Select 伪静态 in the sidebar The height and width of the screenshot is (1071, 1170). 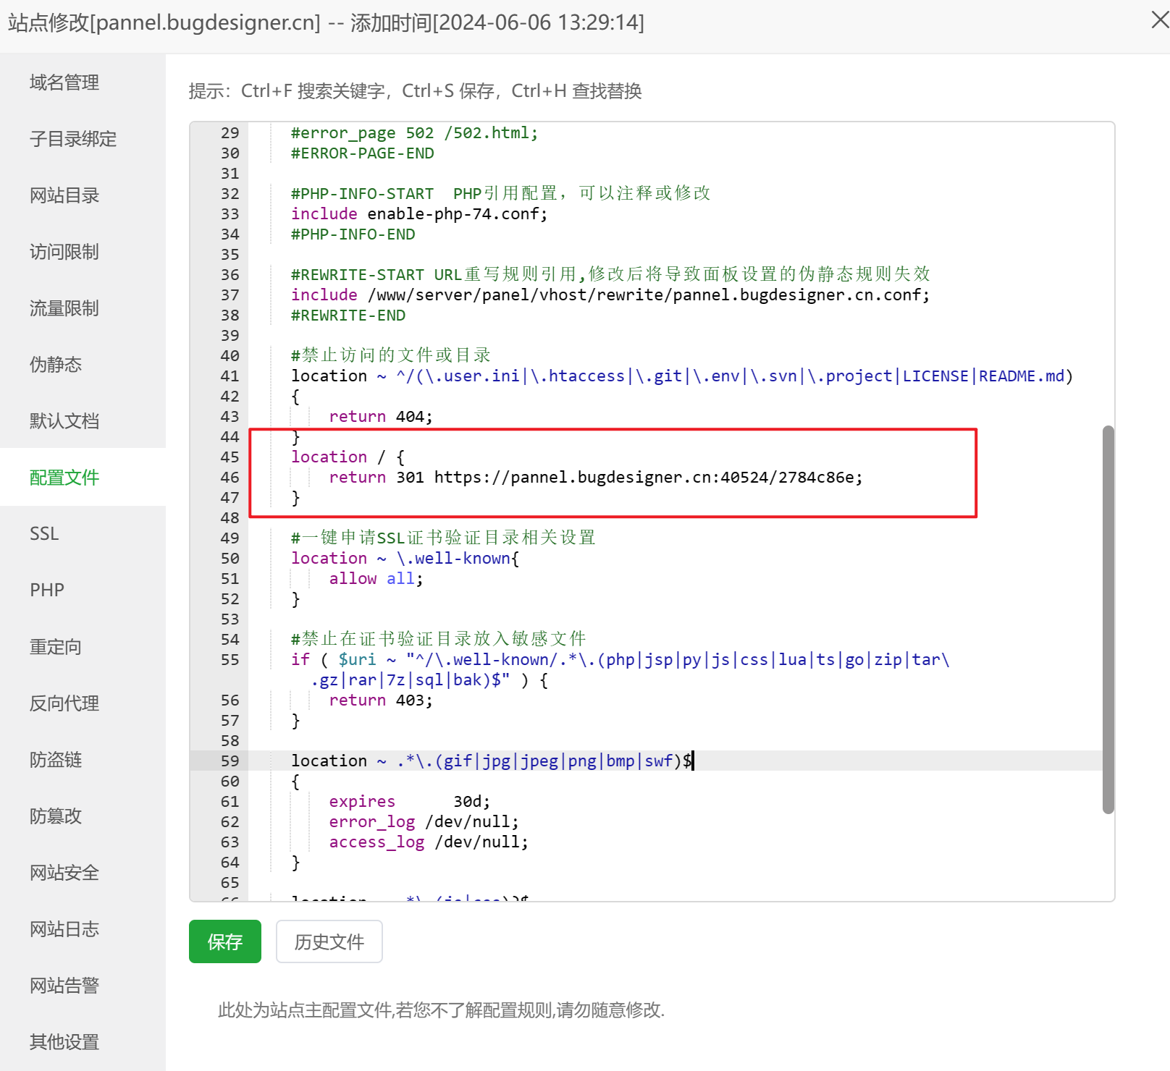pos(56,365)
